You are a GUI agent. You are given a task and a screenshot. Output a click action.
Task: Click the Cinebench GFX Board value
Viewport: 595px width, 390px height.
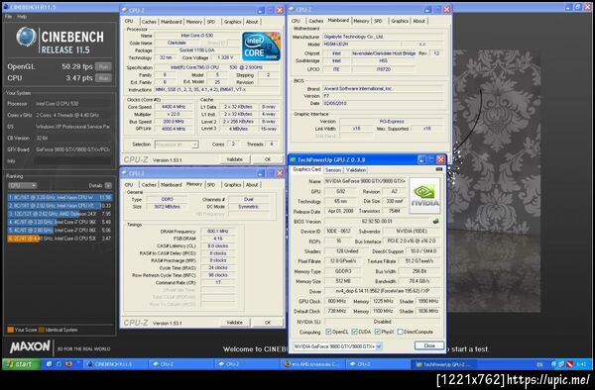[x=72, y=149]
